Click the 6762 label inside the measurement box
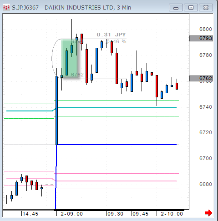The height and width of the screenshot is (221, 218). (x=77, y=75)
